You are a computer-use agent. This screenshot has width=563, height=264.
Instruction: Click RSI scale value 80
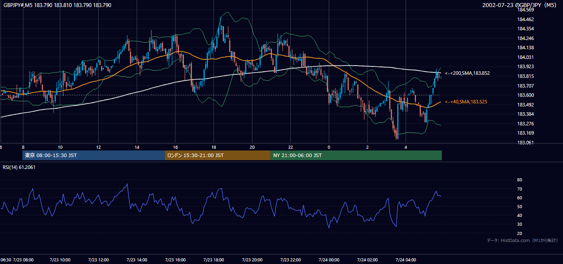[519, 180]
